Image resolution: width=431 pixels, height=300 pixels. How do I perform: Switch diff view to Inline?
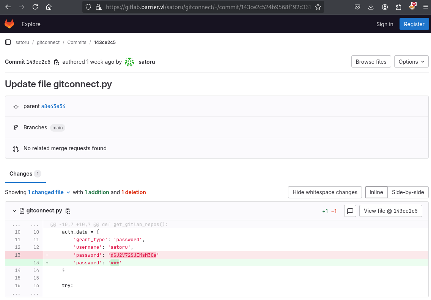tap(376, 192)
